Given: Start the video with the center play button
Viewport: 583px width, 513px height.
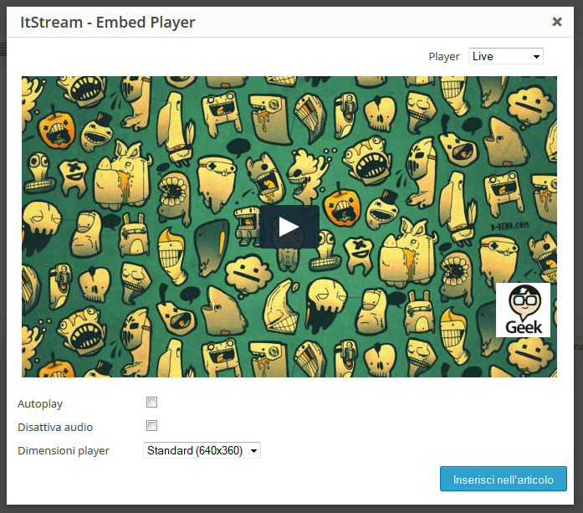Looking at the screenshot, I should pos(289,227).
